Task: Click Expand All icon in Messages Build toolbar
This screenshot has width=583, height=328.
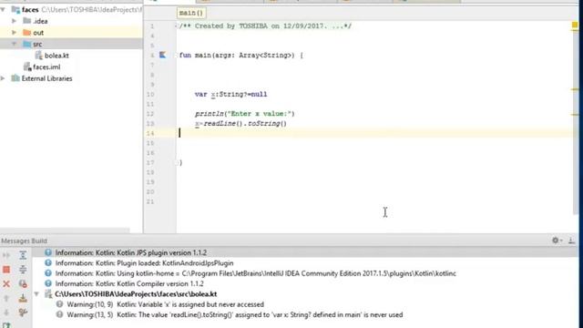Action: tap(23, 255)
